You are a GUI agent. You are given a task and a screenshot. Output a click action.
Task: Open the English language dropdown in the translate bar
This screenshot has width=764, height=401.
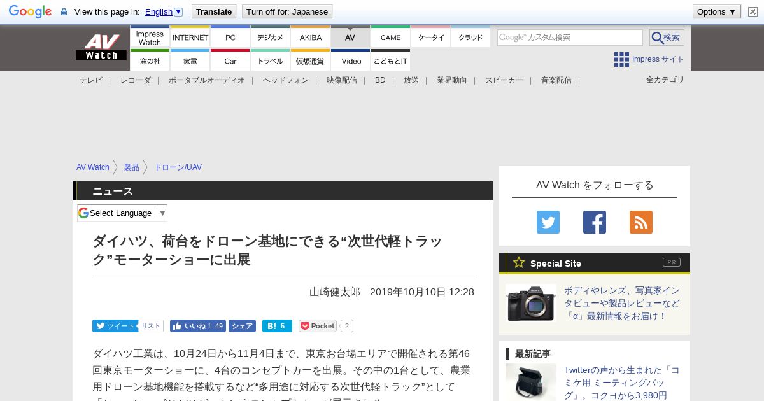pos(164,11)
